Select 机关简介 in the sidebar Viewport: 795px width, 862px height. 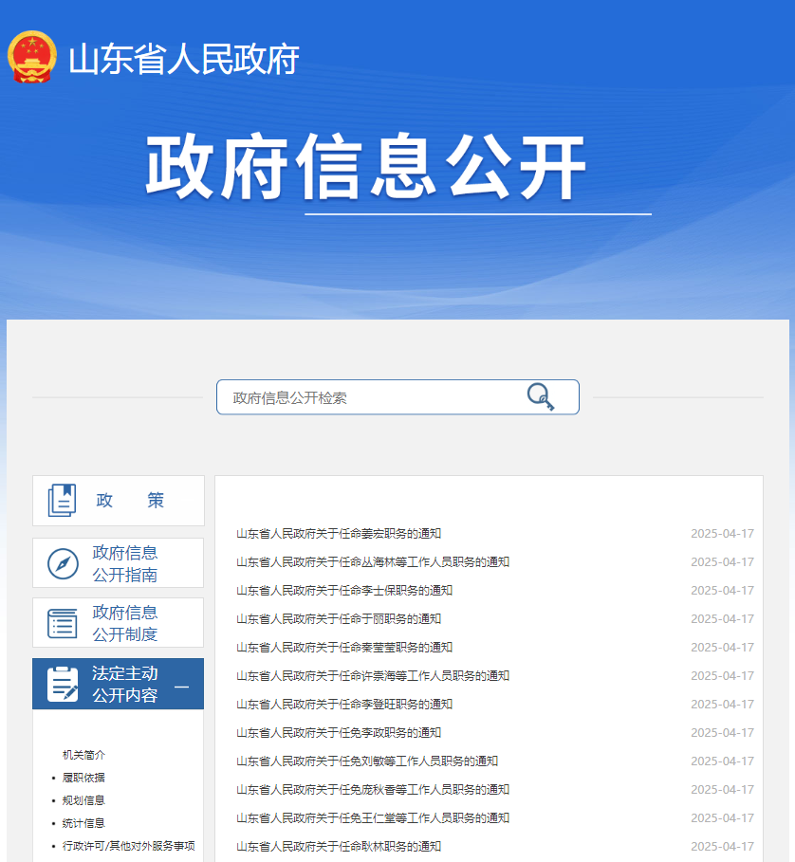click(x=83, y=755)
